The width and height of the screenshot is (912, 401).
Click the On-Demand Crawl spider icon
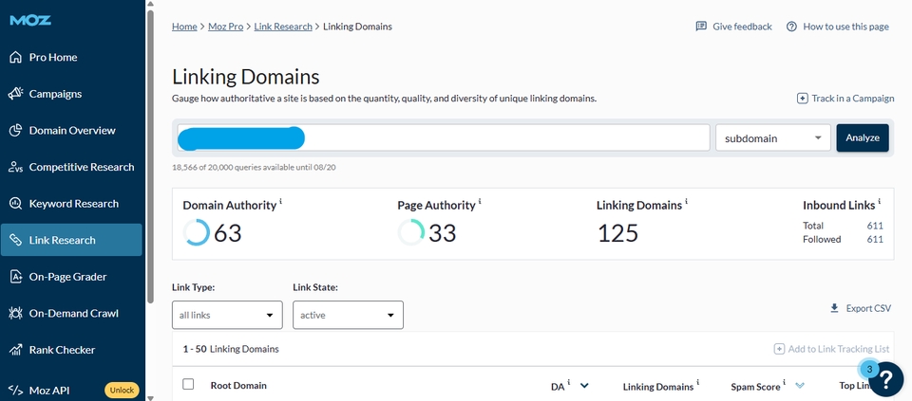pyautogui.click(x=16, y=314)
